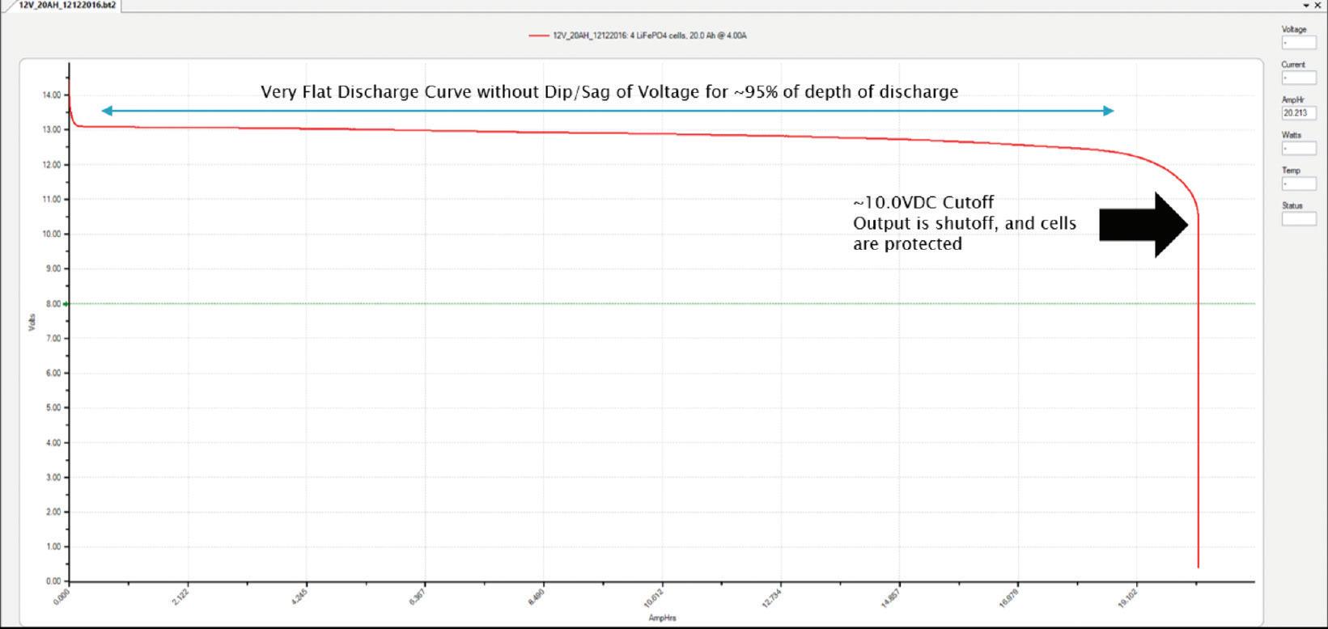Screen dimensions: 1328x629
Task: Click the 14.00 Y-axis tick label
Action: point(51,95)
